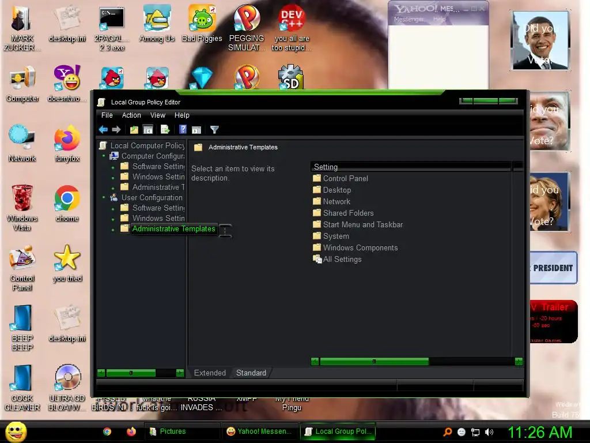Open Help via blue question mark icon
This screenshot has width=590, height=443.
coord(183,130)
